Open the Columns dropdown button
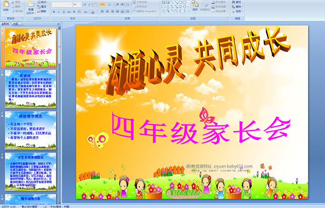The image size is (325, 208). tap(128, 12)
